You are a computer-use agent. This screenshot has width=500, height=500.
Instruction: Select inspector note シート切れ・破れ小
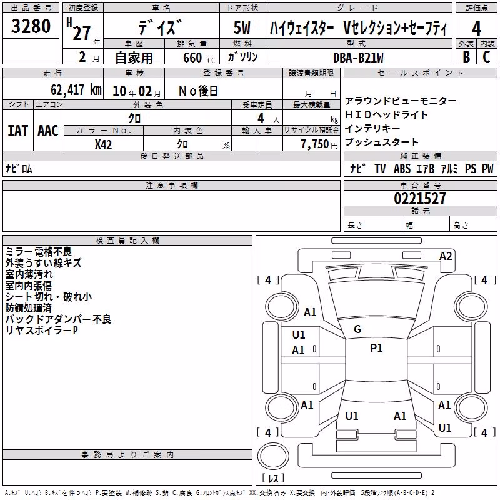(49, 297)
